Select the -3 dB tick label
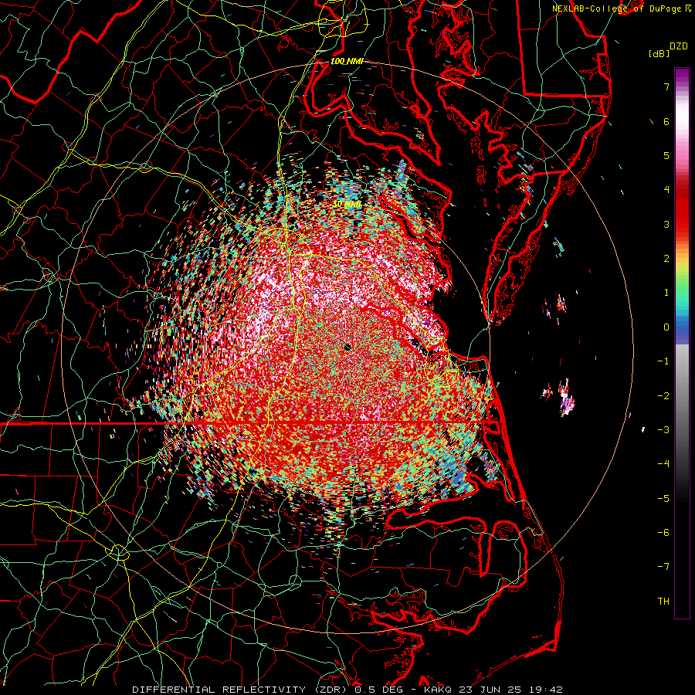Screen dimensions: 695x695 [x=663, y=430]
